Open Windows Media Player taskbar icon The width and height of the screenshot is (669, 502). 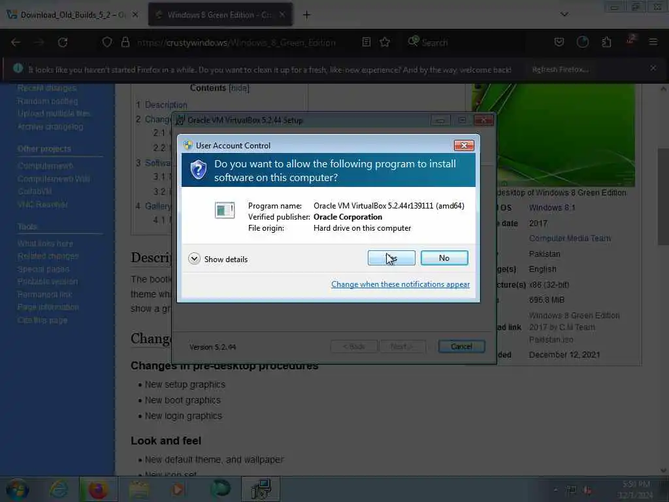(x=178, y=490)
